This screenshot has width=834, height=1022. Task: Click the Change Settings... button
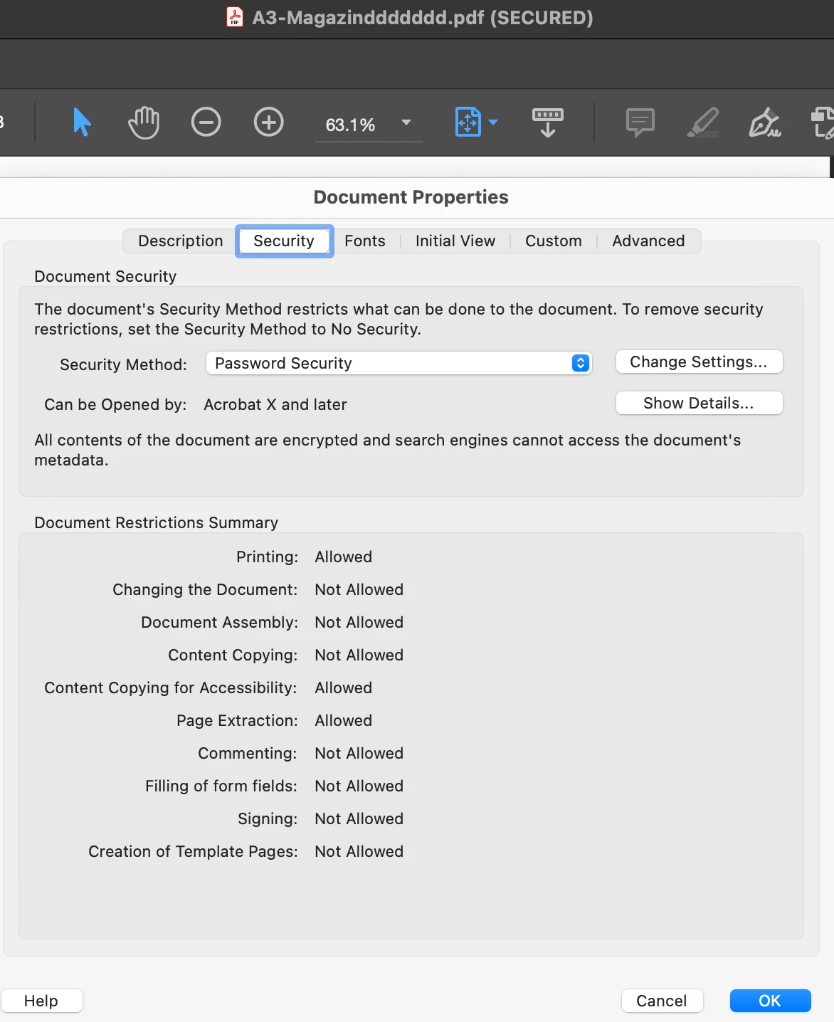(699, 362)
